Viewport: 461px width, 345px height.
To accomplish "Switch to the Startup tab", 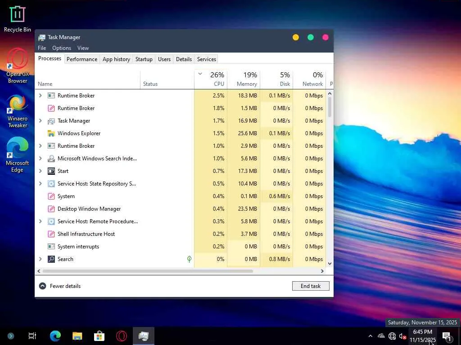I will 144,59.
